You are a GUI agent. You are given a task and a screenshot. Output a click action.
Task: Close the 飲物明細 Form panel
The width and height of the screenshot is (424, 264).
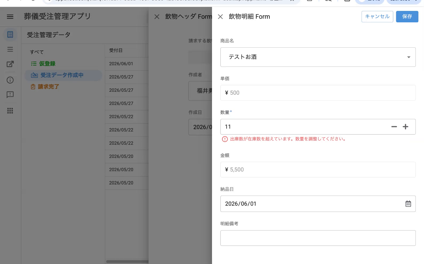click(x=220, y=17)
